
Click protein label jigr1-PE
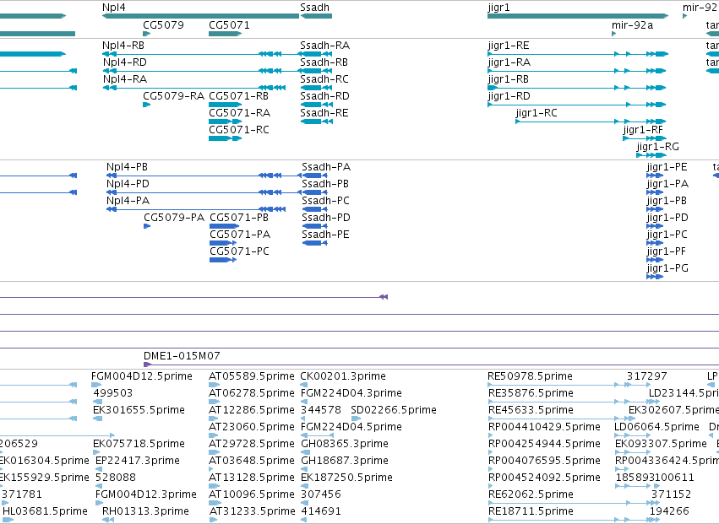point(667,168)
